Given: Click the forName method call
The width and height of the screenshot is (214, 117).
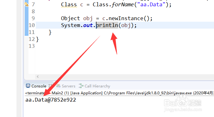Looking at the screenshot, I should (x=123, y=5).
